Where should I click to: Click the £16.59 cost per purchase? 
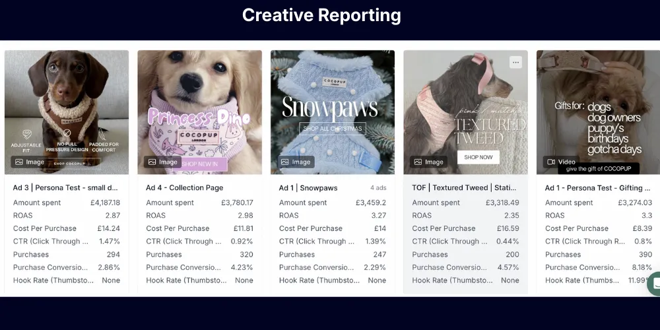tap(508, 228)
